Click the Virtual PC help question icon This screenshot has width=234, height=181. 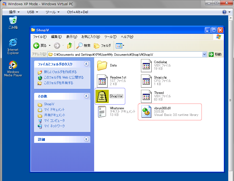(224, 12)
